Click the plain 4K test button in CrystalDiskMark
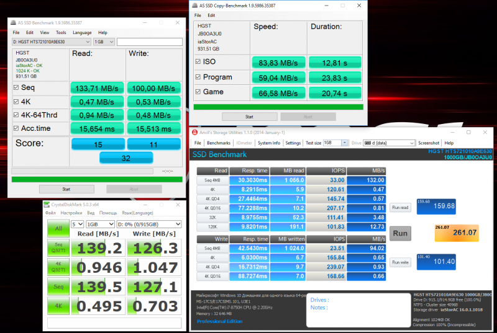This screenshot has height=333, width=497. click(58, 306)
